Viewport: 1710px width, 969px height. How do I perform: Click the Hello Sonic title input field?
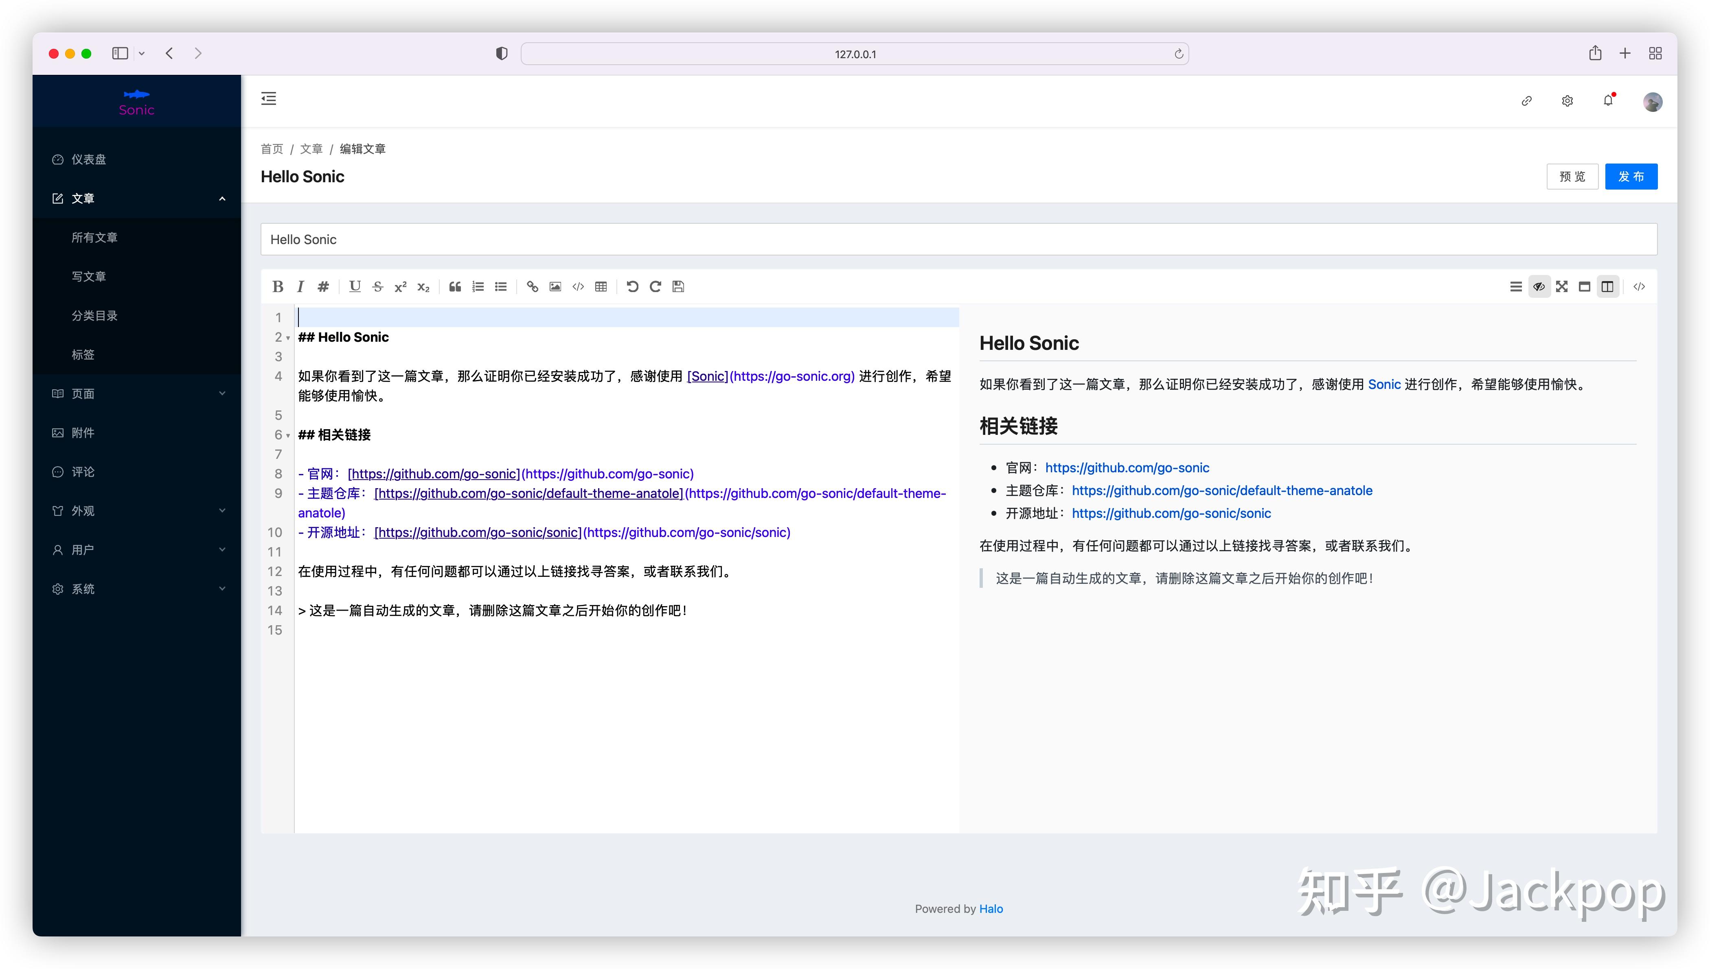pyautogui.click(x=959, y=240)
